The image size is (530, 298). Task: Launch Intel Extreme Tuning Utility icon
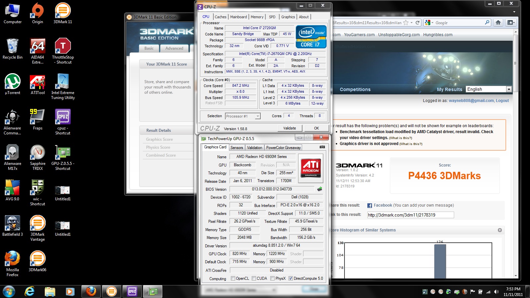tap(63, 86)
